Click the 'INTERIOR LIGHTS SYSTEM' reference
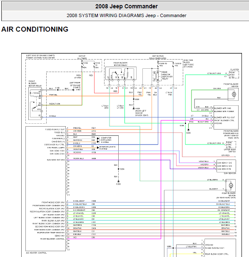 coord(107,148)
